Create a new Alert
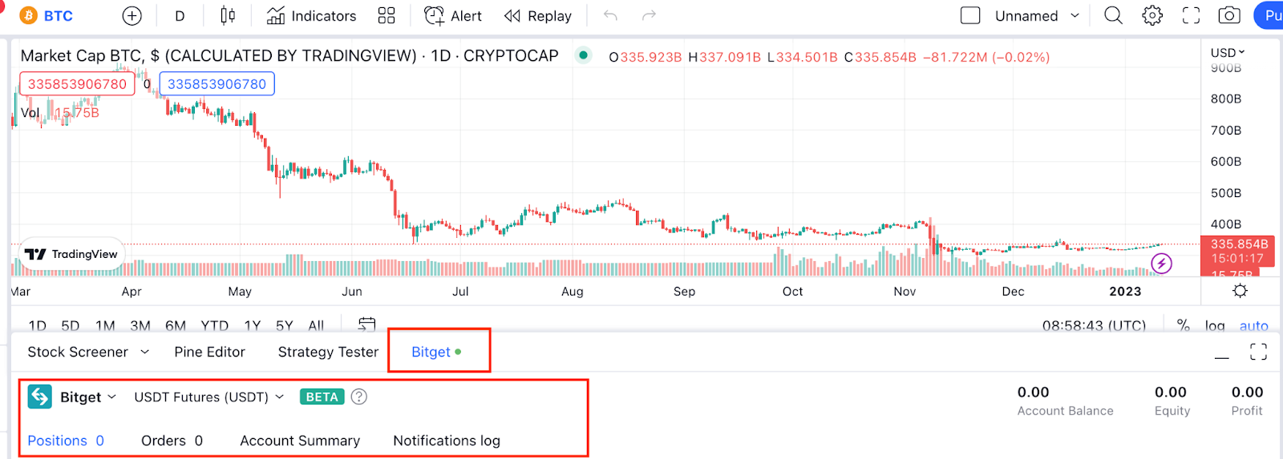Viewport: 1283px width, 459px height. (x=453, y=16)
